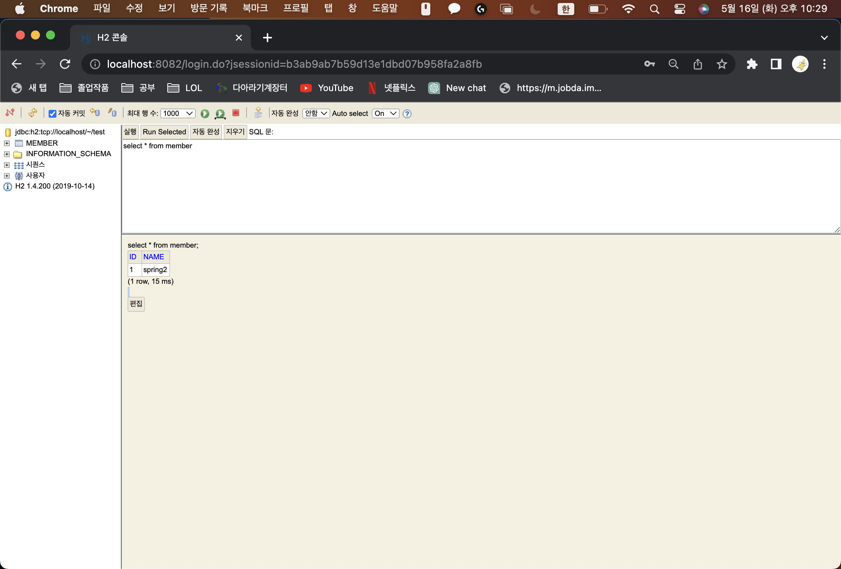This screenshot has width=841, height=569.
Task: Click the browser back arrow
Action: click(x=17, y=64)
